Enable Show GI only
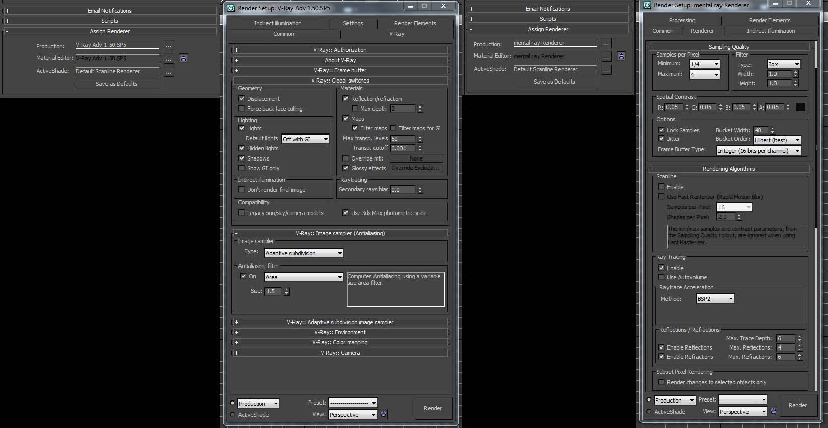This screenshot has width=828, height=428. click(x=242, y=168)
